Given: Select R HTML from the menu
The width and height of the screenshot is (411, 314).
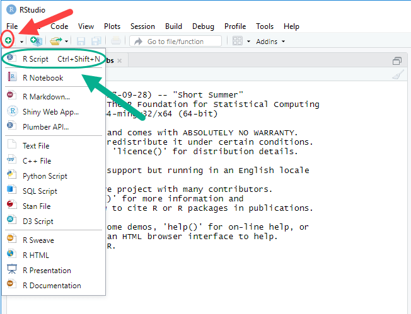Looking at the screenshot, I should pyautogui.click(x=54, y=255).
